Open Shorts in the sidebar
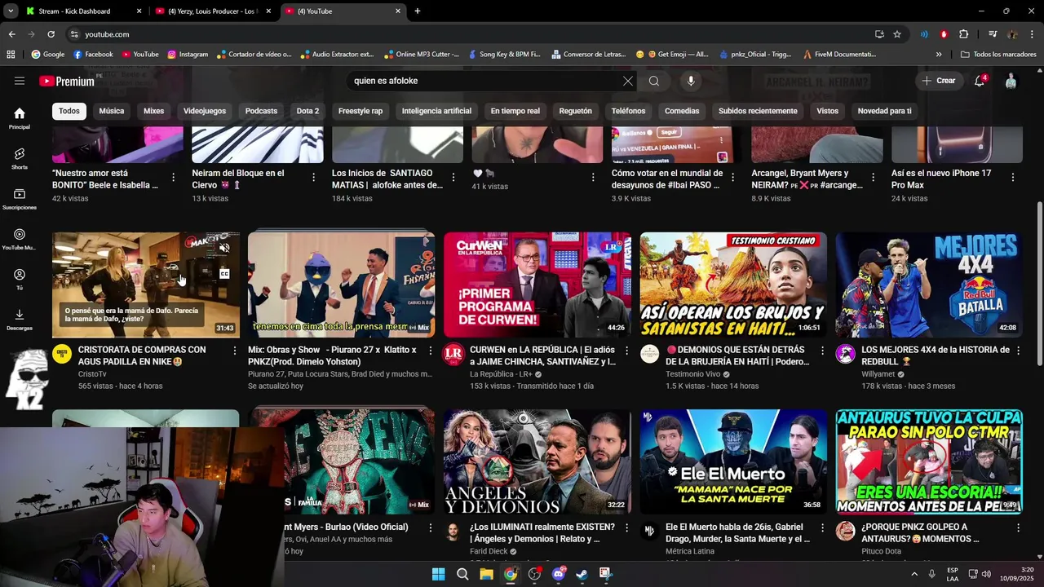Screen dimensions: 1044x587 (x=20, y=158)
